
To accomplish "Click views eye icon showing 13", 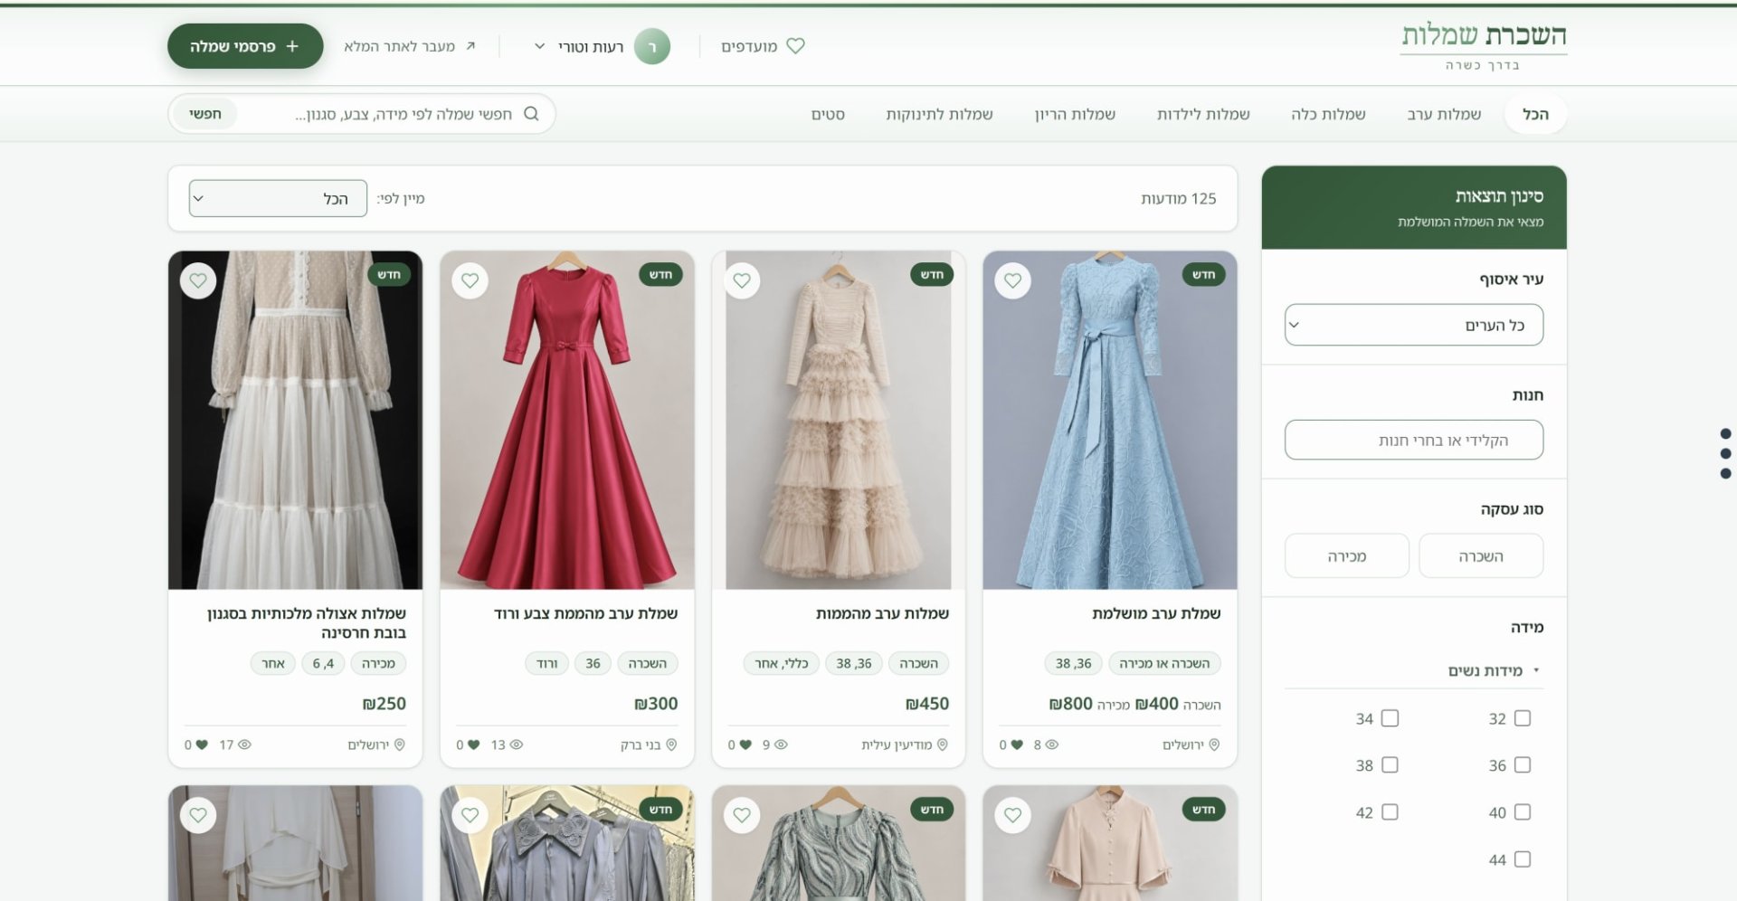I will tap(517, 745).
